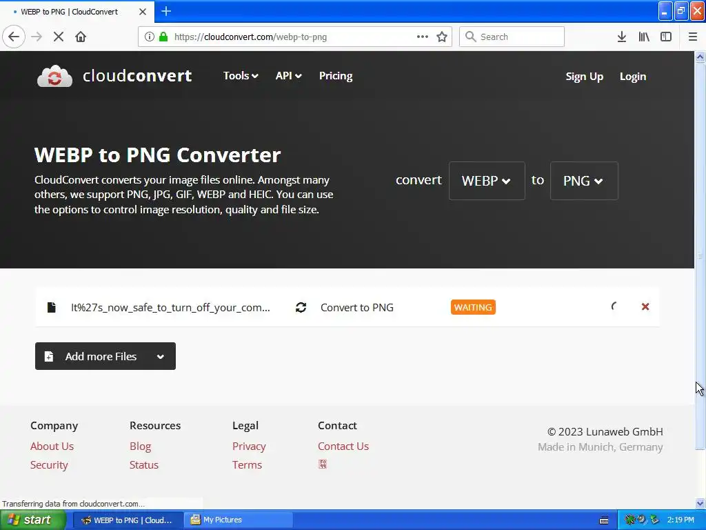Open the About Us link
The width and height of the screenshot is (706, 530).
coord(52,446)
